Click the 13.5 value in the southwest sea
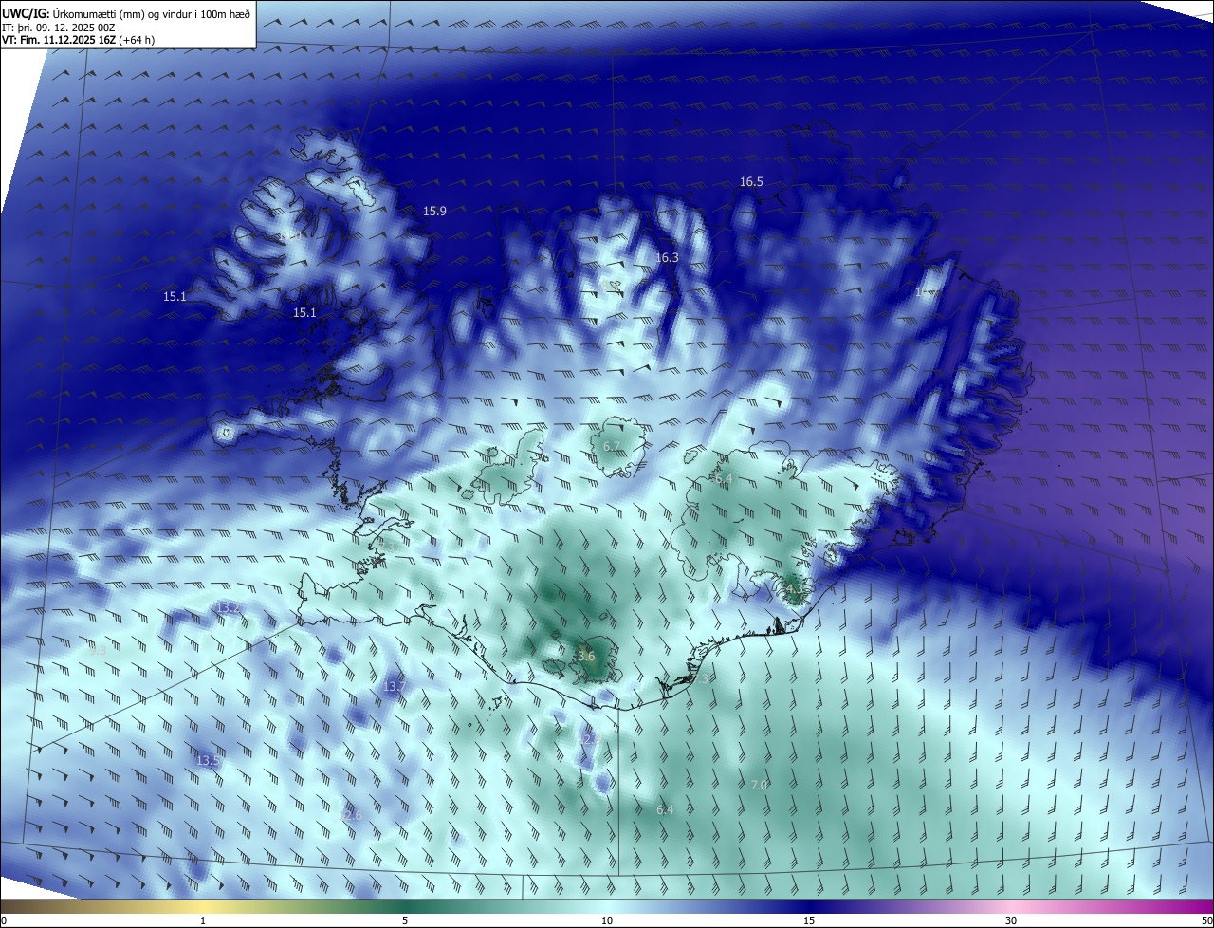The width and height of the screenshot is (1214, 928). point(208,761)
